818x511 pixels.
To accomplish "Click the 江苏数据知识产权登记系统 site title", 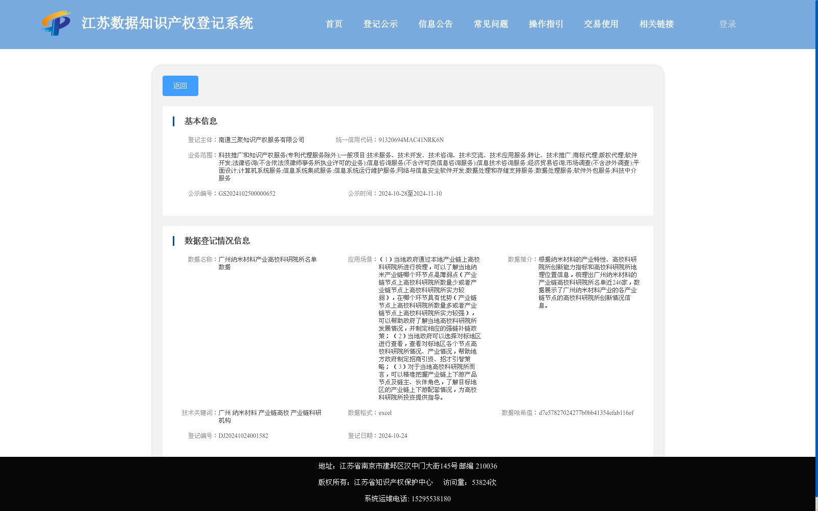I will (x=167, y=24).
